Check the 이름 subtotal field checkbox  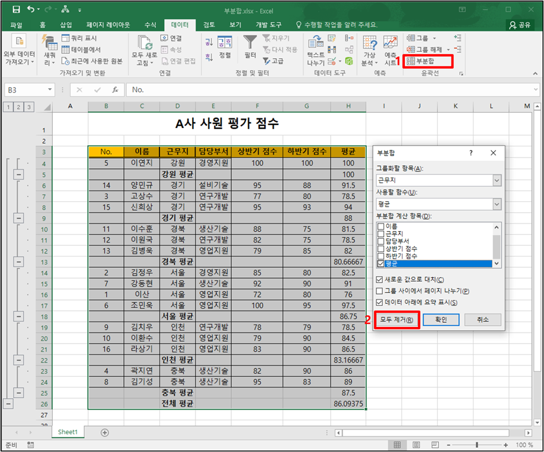380,226
